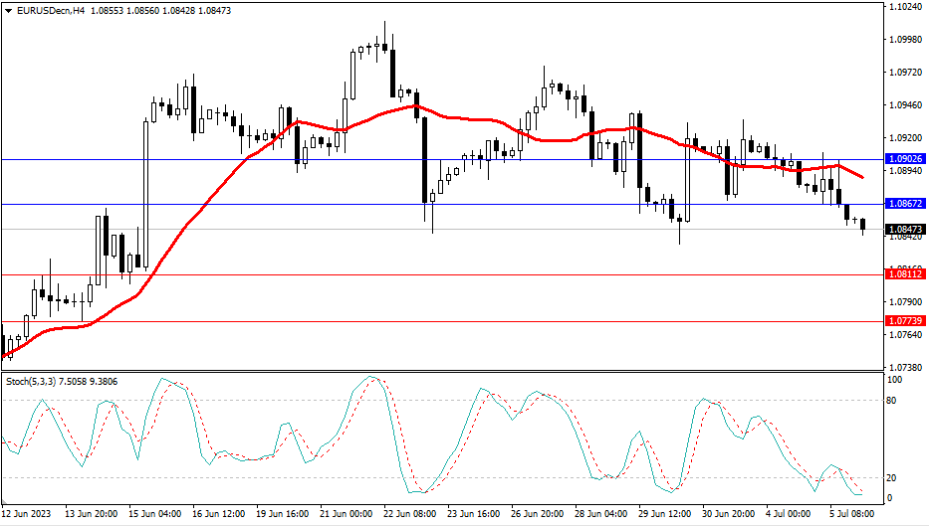Screen dimensions: 929x526
Task: Click the 26 Jun 20:00 time label
Action: (535, 515)
